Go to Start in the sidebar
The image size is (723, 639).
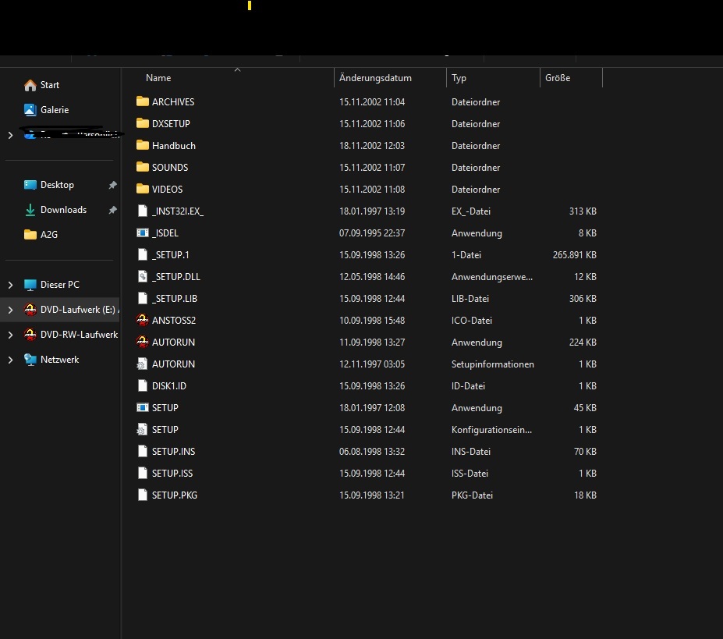point(50,85)
